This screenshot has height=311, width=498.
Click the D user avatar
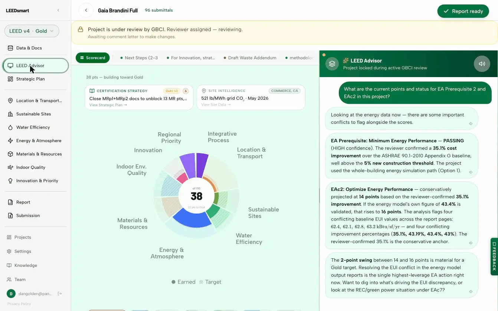tap(11, 294)
